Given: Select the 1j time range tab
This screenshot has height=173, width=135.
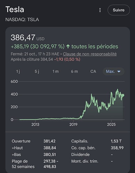Looking at the screenshot, I should [18, 71].
